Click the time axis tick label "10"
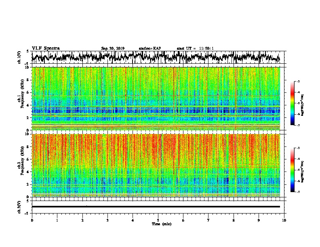320x247 pixels. [284, 220]
